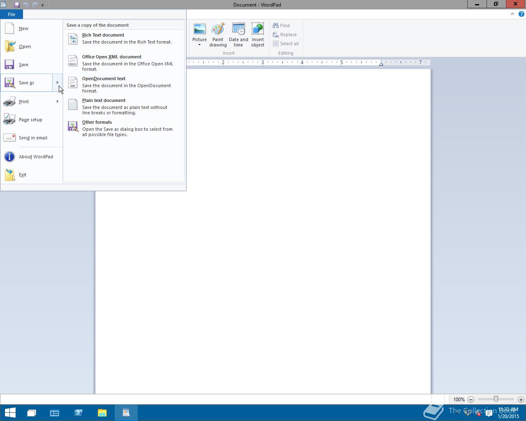Image resolution: width=526 pixels, height=421 pixels.
Task: Click the New blank page icon
Action: 9,28
